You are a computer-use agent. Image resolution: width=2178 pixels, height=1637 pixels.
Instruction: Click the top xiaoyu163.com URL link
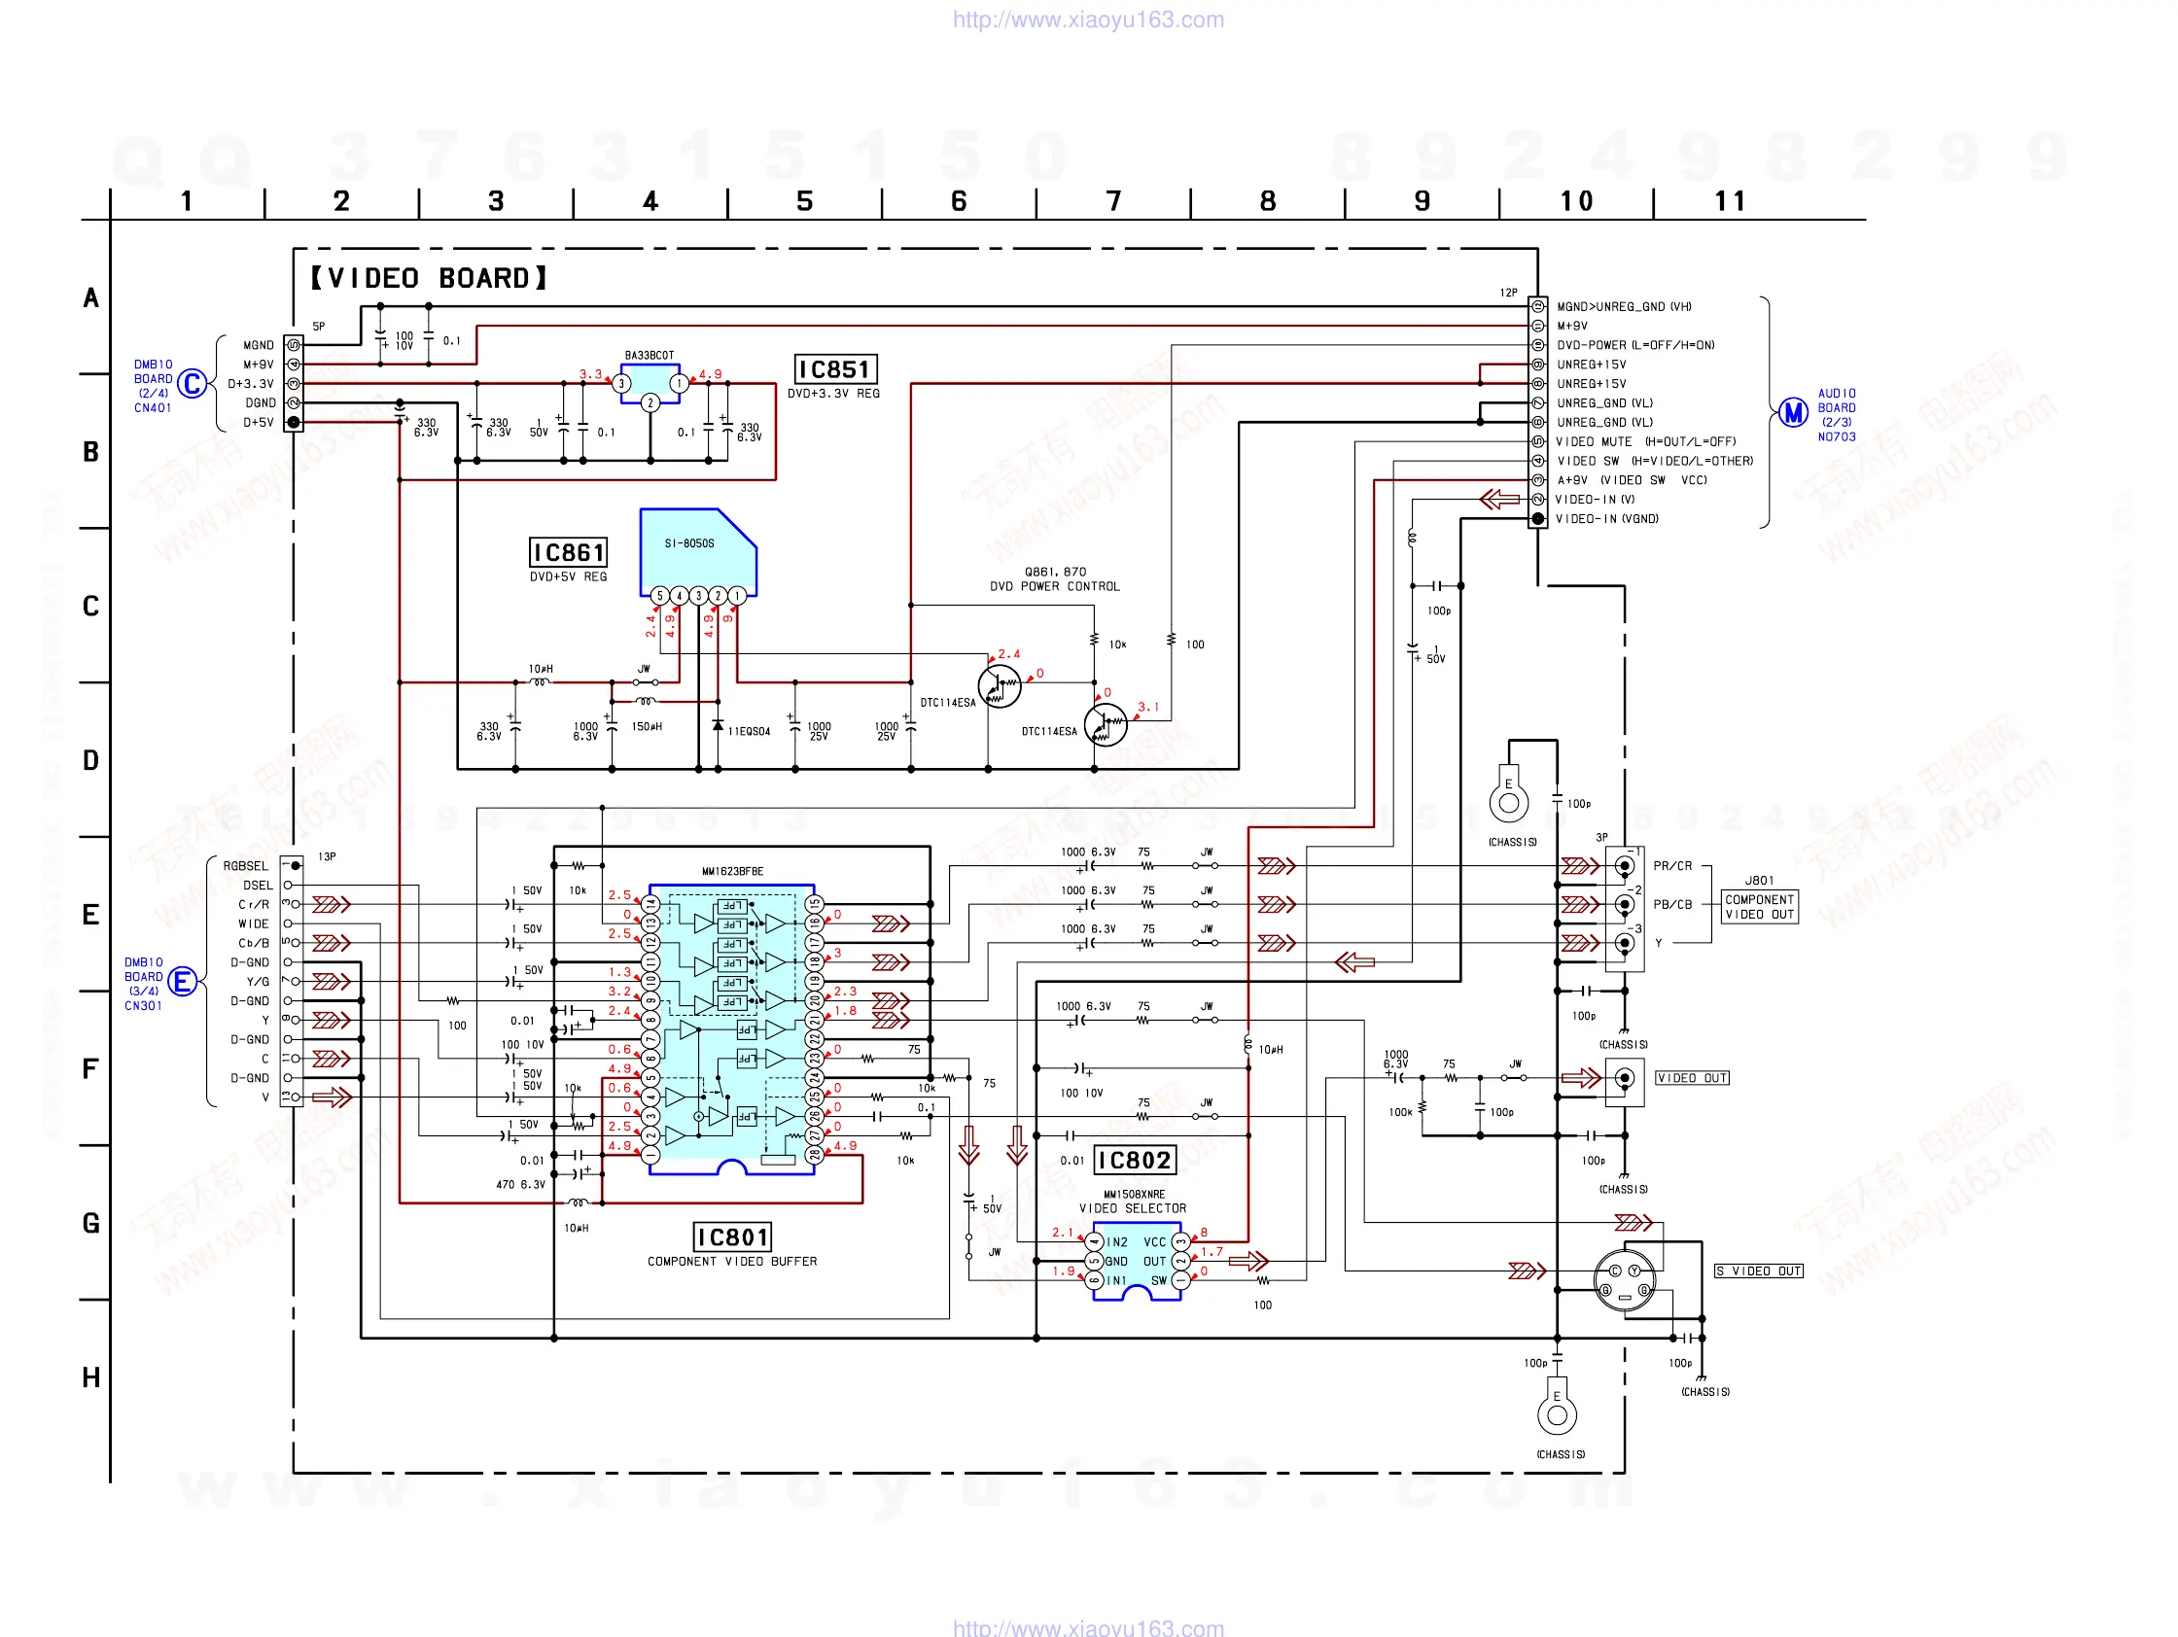(x=1088, y=19)
